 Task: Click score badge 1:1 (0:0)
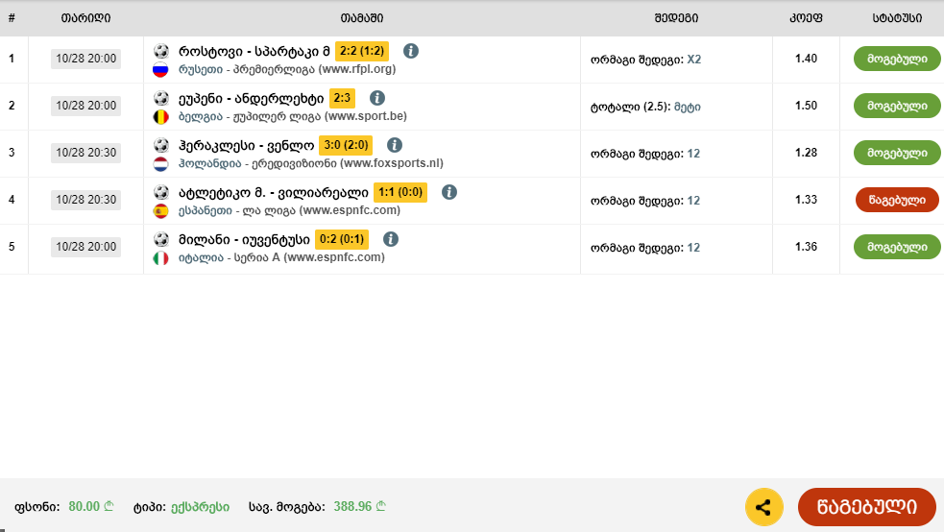400,192
